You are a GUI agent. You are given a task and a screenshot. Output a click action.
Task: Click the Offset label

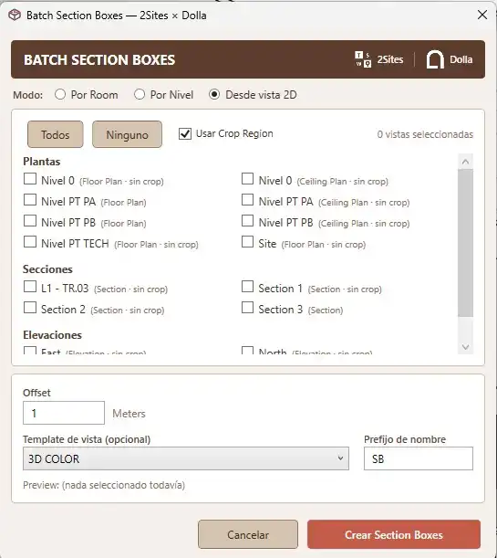(36, 393)
